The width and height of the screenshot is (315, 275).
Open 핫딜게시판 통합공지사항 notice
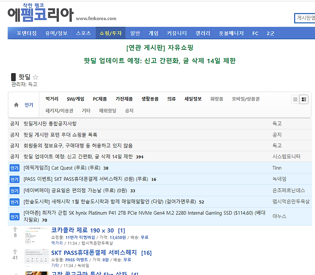click(50, 123)
